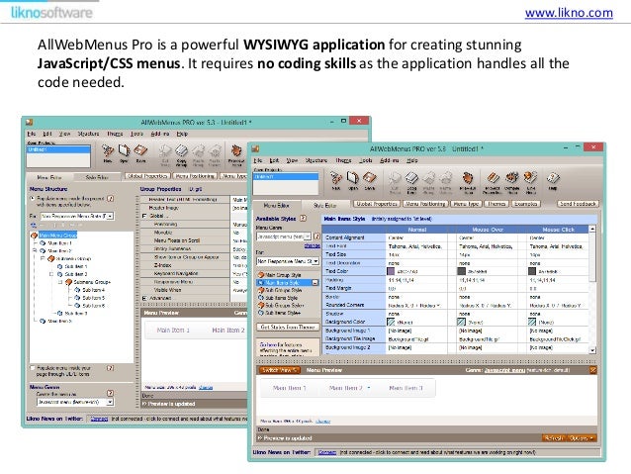Click help icon beside Create the menu as
Screen dimensions: 631x474
coord(110,393)
